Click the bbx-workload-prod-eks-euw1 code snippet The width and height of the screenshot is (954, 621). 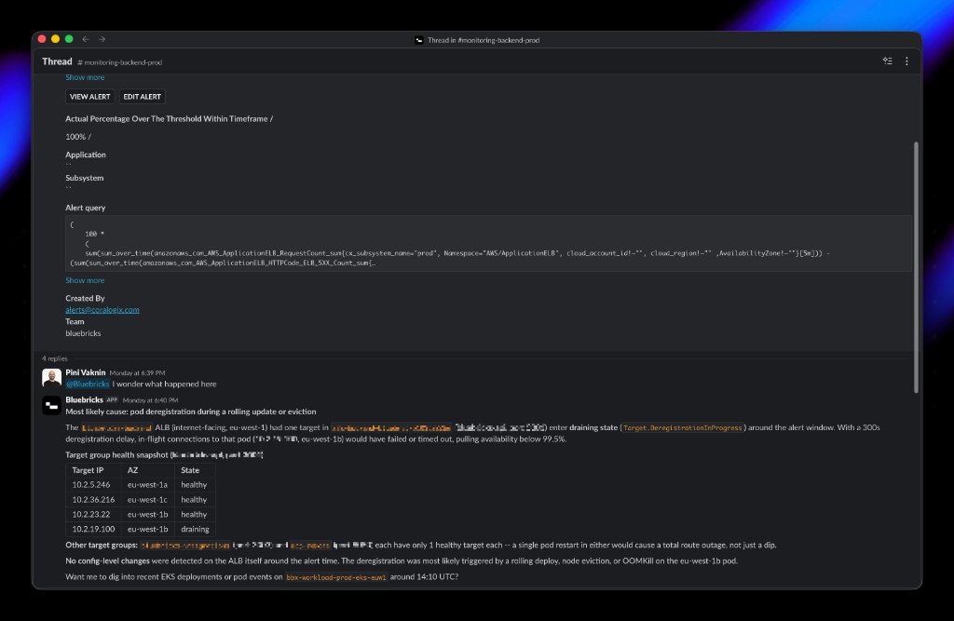[335, 577]
